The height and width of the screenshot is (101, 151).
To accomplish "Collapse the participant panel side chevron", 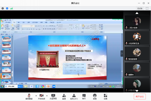I will [x=122, y=54].
